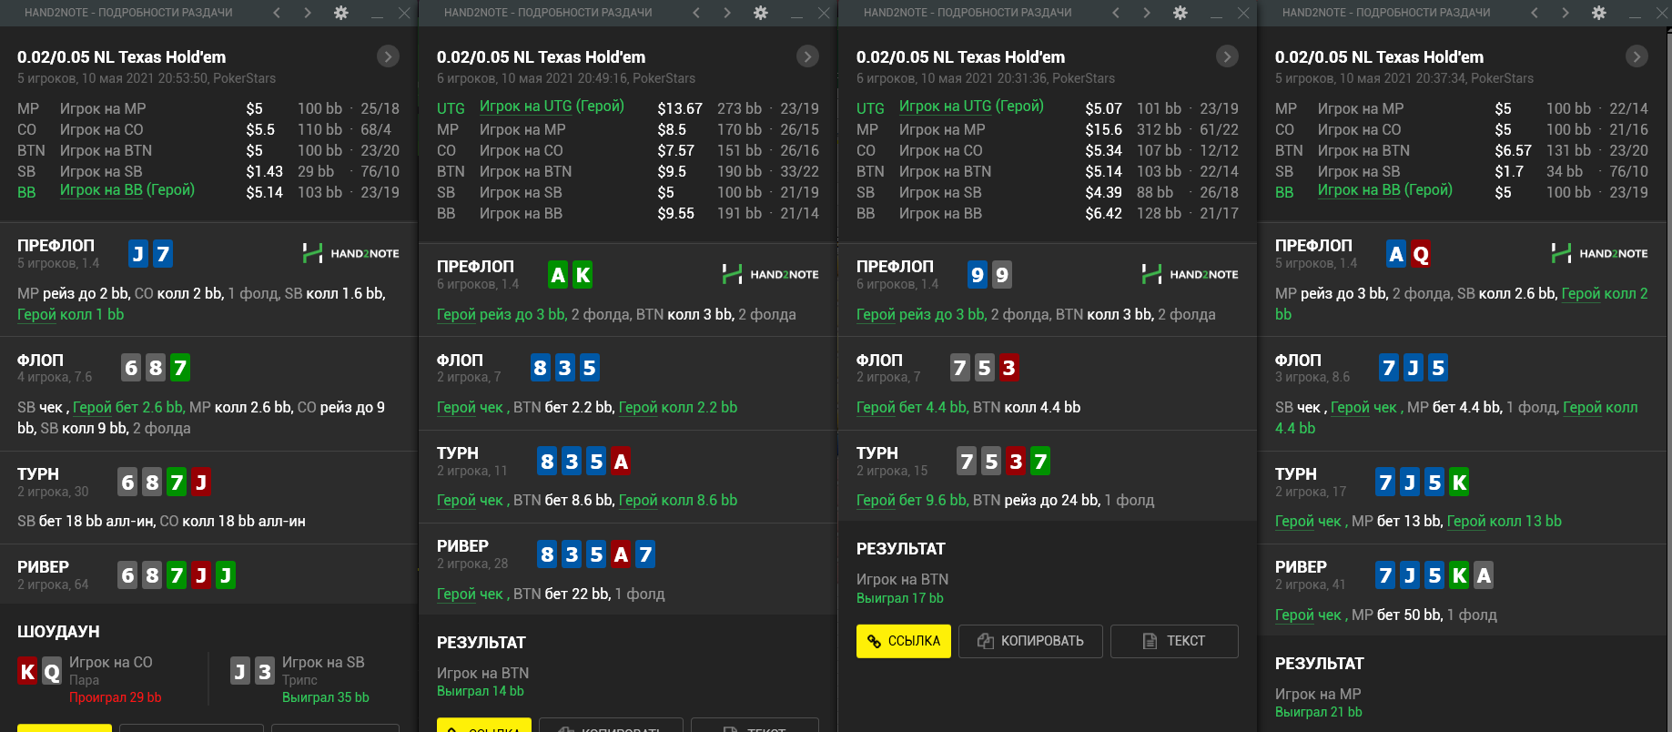
Task: Select 'Игрок на CO' row with $5.5 stack
Action: pos(208,129)
